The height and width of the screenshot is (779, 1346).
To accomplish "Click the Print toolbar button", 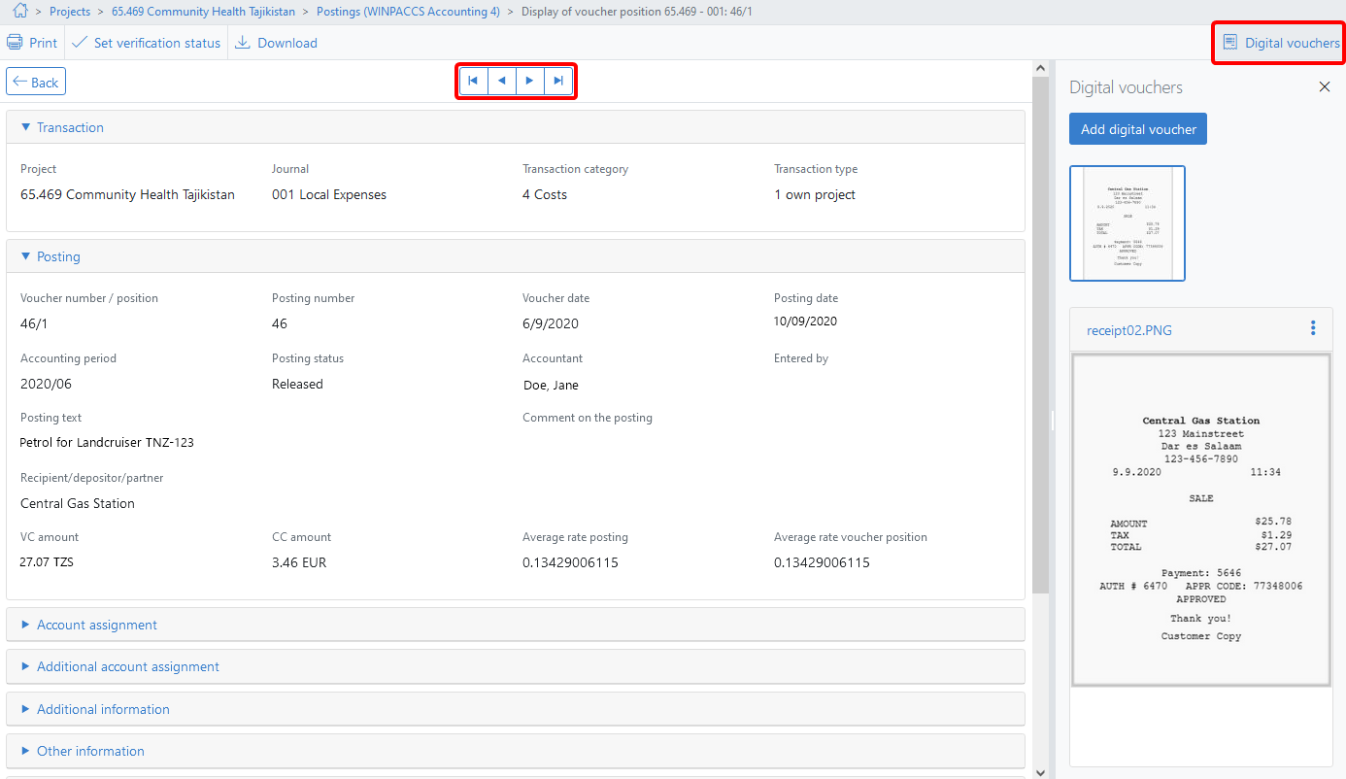I will click(32, 43).
